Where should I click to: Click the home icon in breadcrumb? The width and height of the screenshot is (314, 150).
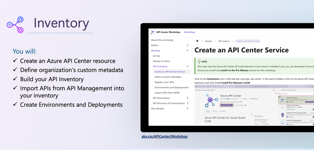click(x=197, y=41)
